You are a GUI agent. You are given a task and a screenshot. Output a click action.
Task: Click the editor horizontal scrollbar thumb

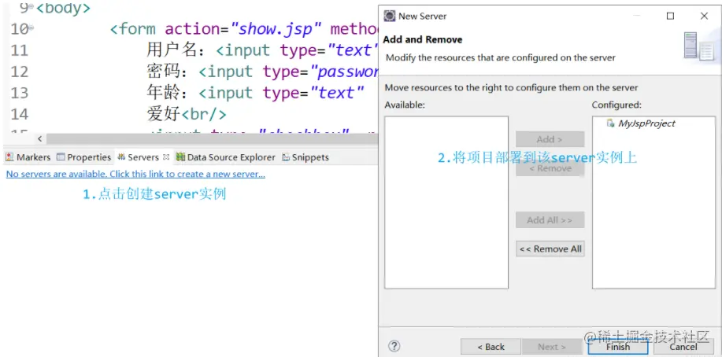[212, 138]
